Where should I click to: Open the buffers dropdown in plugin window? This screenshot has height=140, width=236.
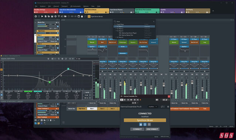coord(153,106)
